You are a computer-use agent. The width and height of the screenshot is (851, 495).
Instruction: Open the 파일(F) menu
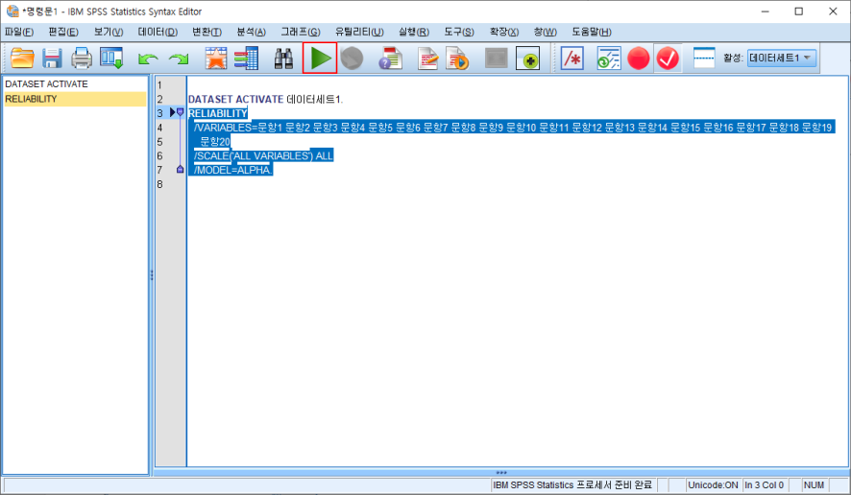pyautogui.click(x=19, y=32)
